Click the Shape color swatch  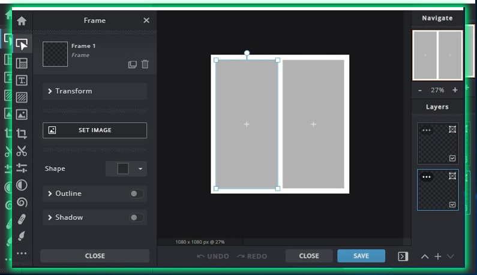tap(123, 169)
